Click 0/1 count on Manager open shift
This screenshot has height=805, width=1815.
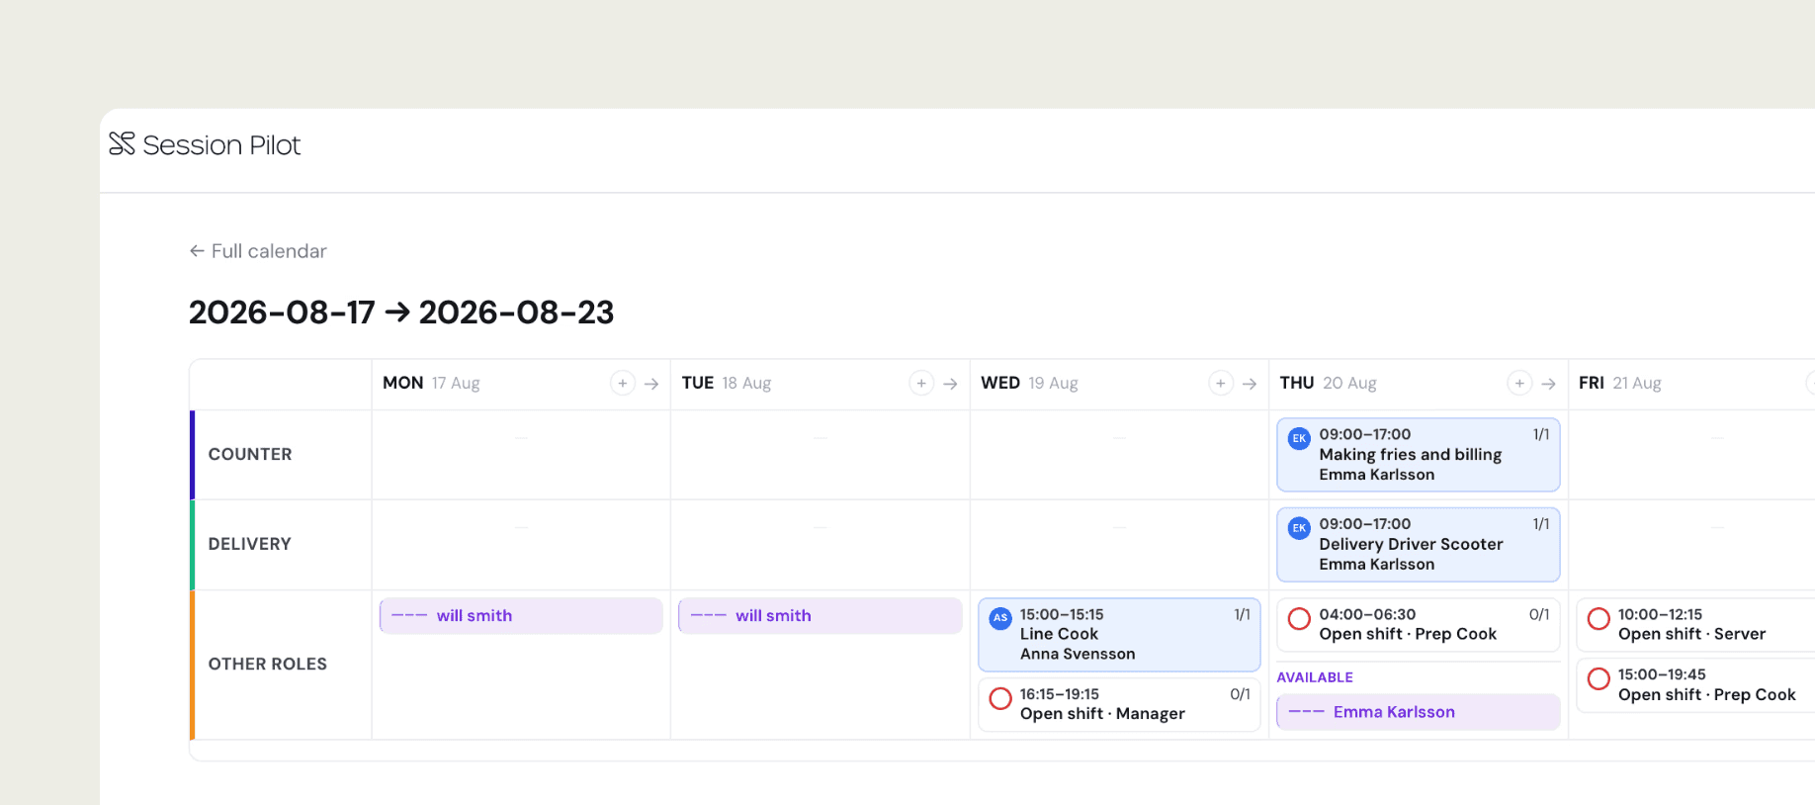coord(1240,694)
